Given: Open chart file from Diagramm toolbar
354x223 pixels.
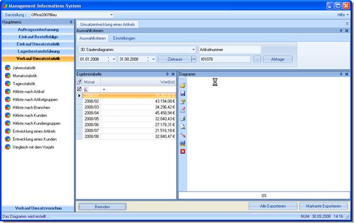Looking at the screenshot, I should click(183, 85).
